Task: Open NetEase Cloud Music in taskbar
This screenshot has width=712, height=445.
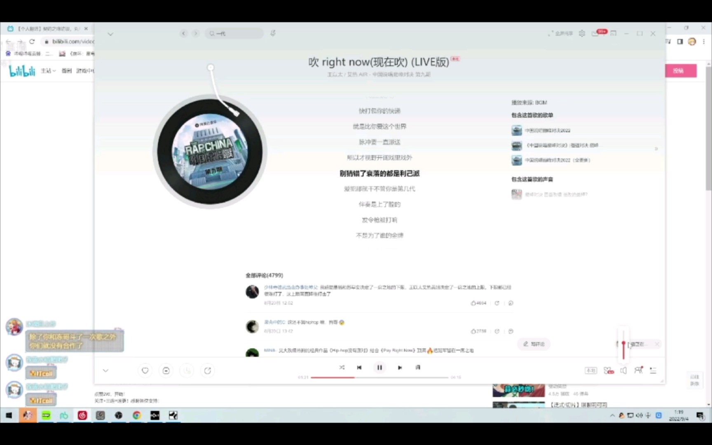Action: pos(82,415)
